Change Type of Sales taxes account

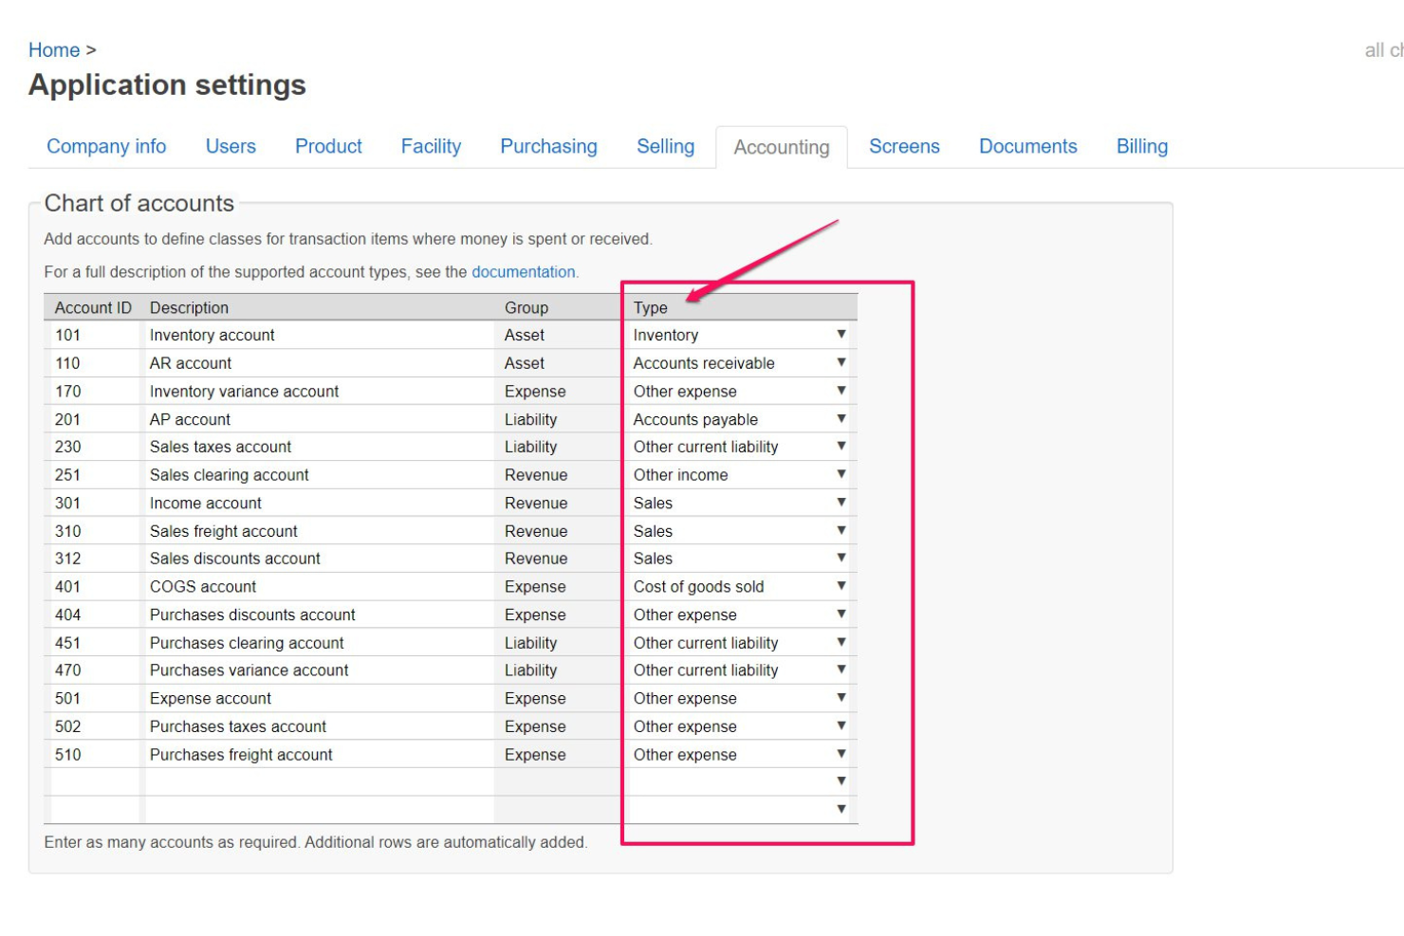[x=740, y=447]
